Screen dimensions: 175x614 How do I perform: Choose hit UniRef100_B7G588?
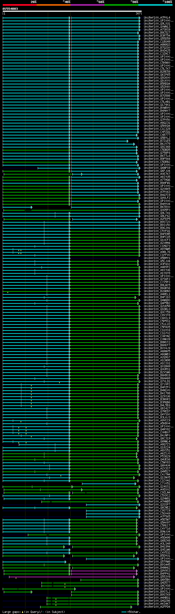tap(157, 96)
